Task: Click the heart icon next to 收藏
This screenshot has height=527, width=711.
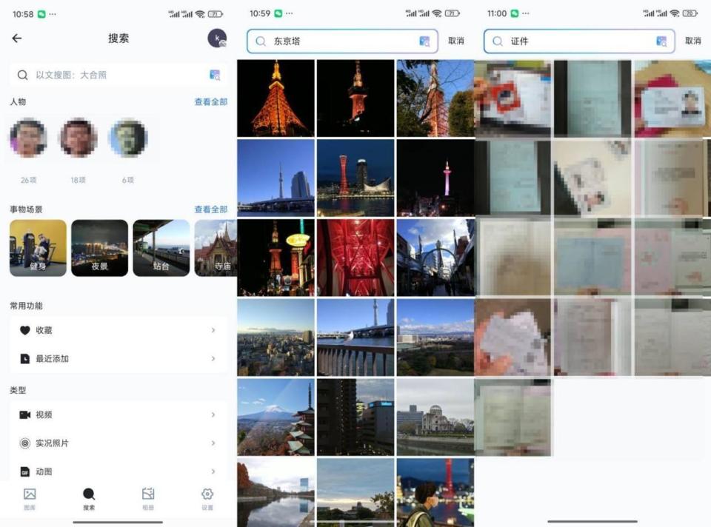Action: coord(24,330)
